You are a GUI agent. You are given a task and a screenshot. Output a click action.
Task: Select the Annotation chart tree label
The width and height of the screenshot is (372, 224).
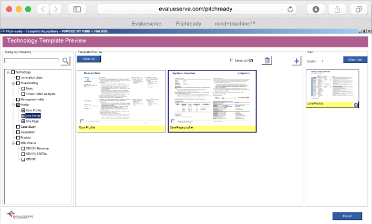point(32,78)
